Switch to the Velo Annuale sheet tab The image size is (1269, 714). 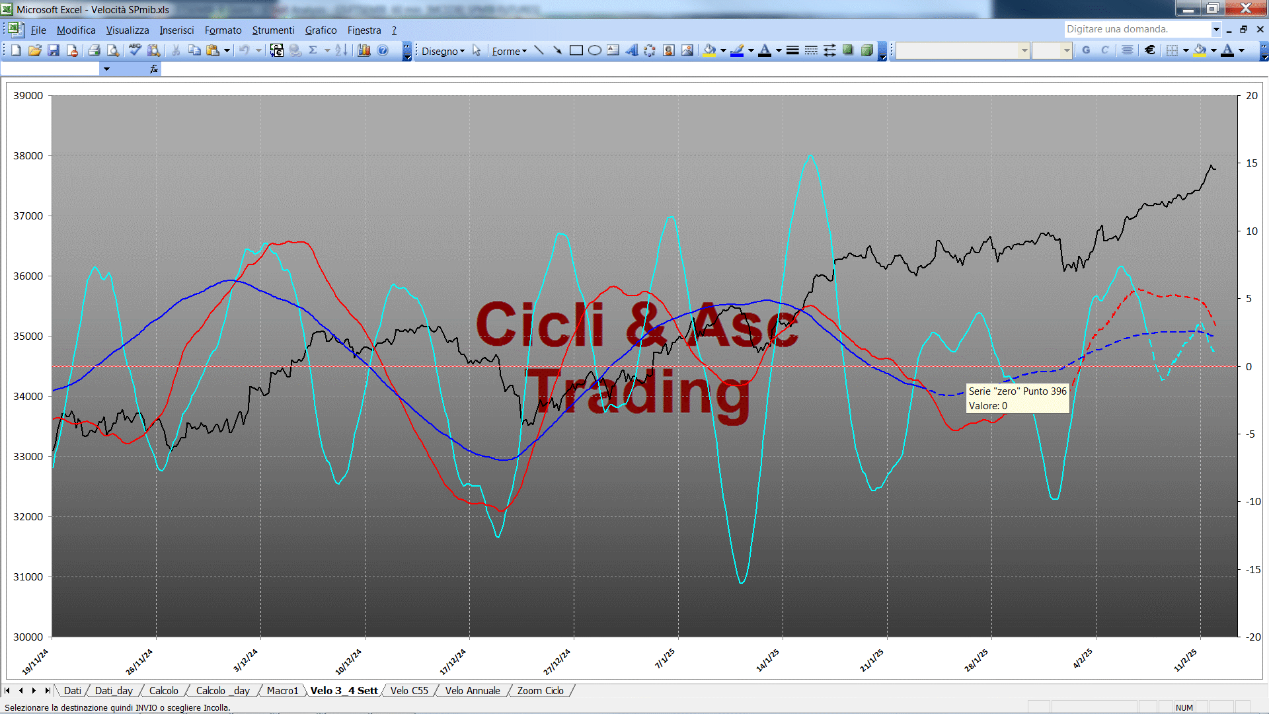473,690
